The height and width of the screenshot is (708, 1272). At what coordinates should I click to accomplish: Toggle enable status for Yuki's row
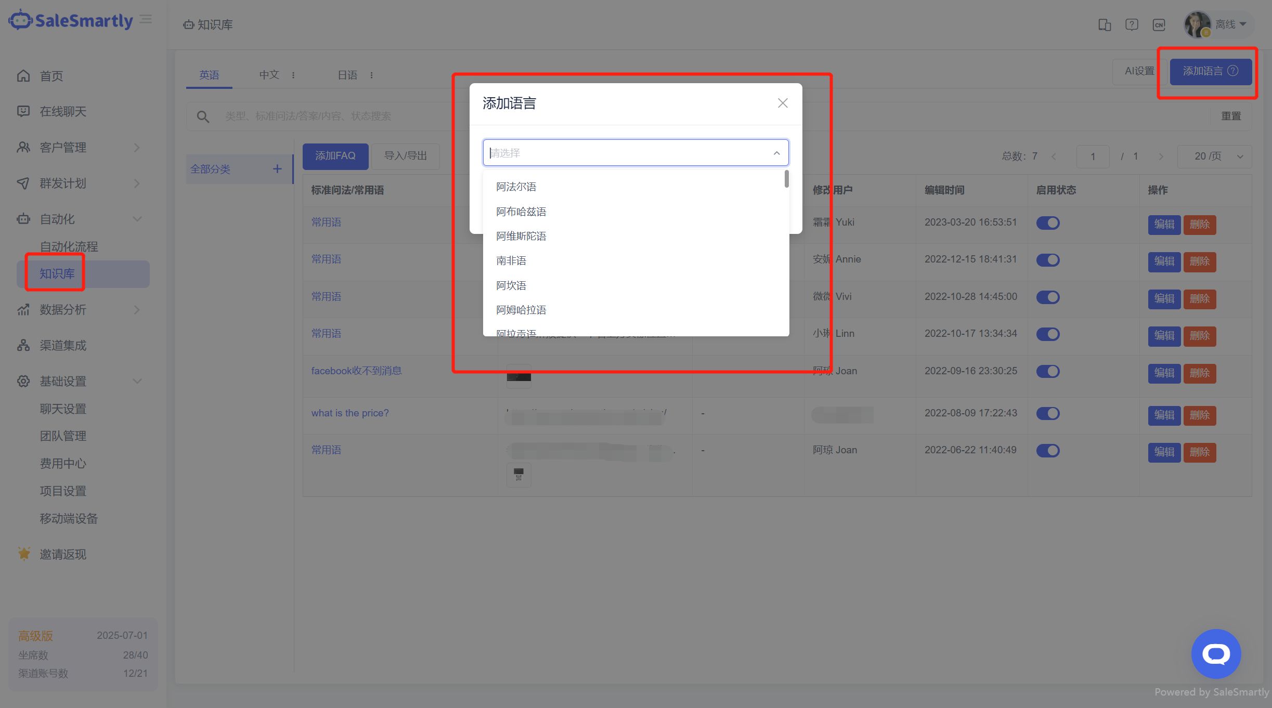[1047, 223]
